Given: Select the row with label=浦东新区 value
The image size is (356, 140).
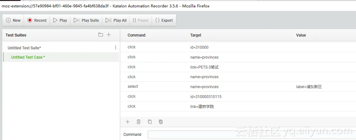Looking at the screenshot, I should coord(238,86).
